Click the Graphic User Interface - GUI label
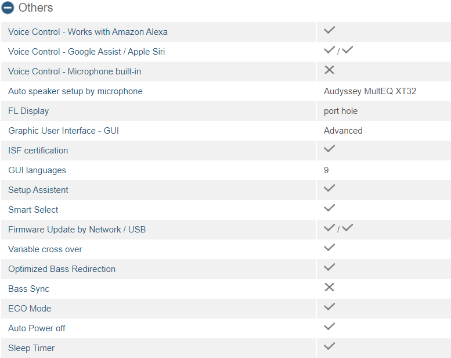The image size is (451, 358). tap(64, 131)
